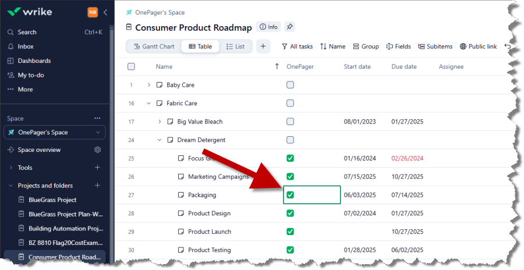Check OnePager box for Dream Detergent
Screen dimensions: 524x270
tap(290, 140)
